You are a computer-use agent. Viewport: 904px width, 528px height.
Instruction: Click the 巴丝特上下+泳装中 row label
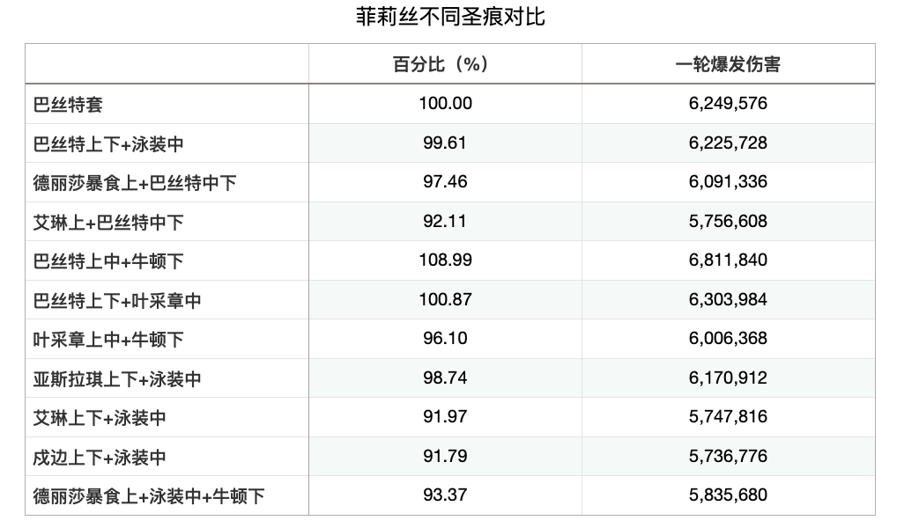pos(108,143)
